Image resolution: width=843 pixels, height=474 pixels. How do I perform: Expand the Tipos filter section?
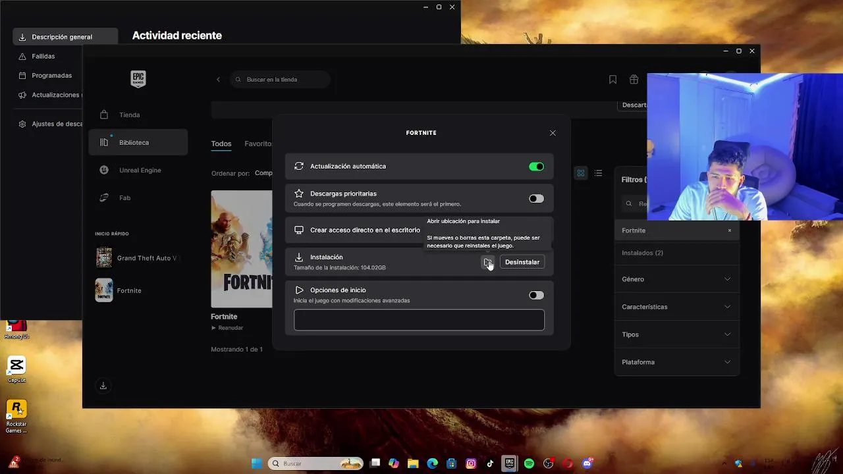click(676, 334)
